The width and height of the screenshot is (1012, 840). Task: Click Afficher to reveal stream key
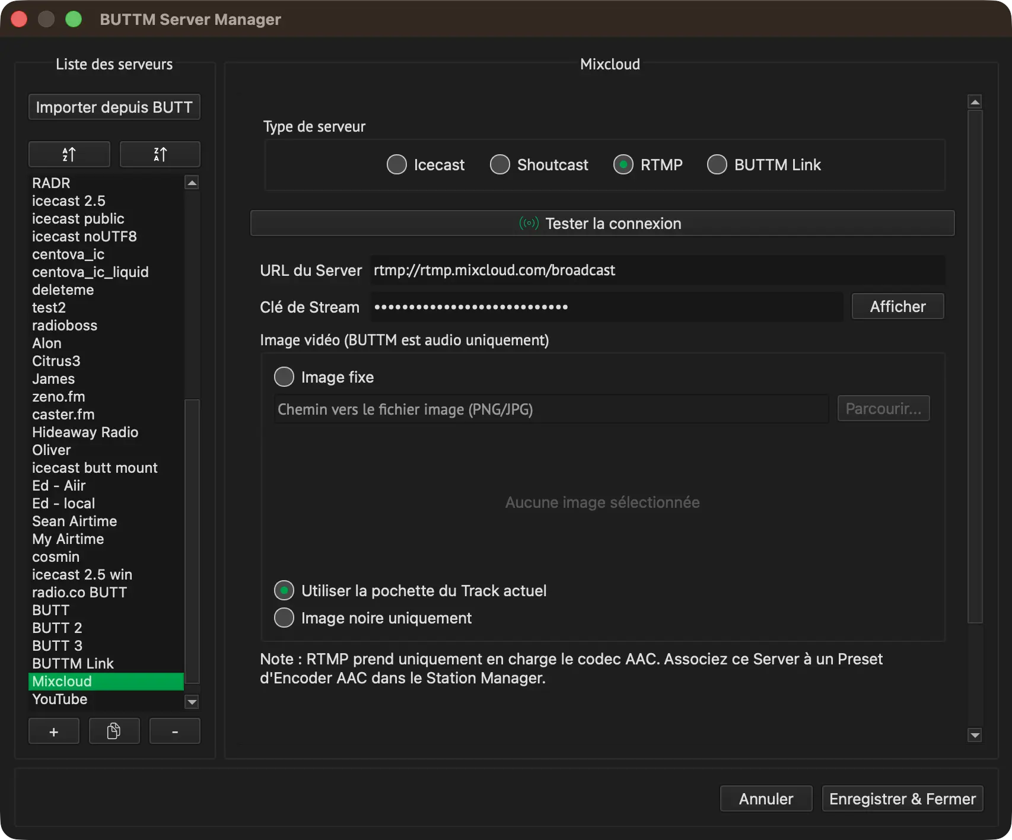coord(898,306)
